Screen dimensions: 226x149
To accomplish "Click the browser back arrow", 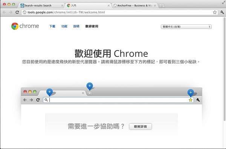I will pyautogui.click(x=5, y=12).
